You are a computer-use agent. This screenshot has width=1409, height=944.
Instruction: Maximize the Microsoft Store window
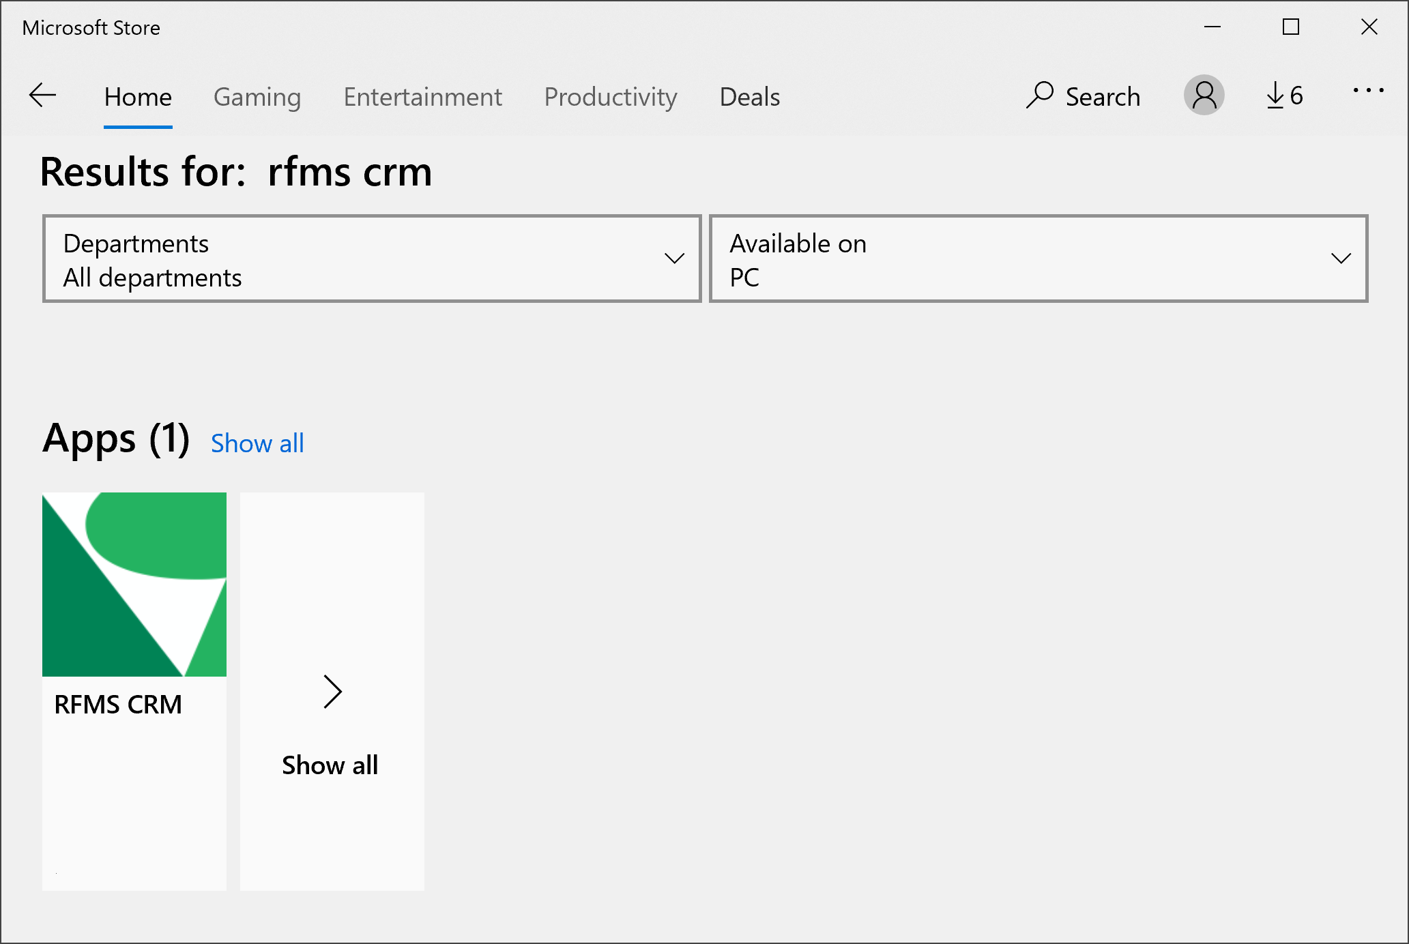coord(1291,27)
